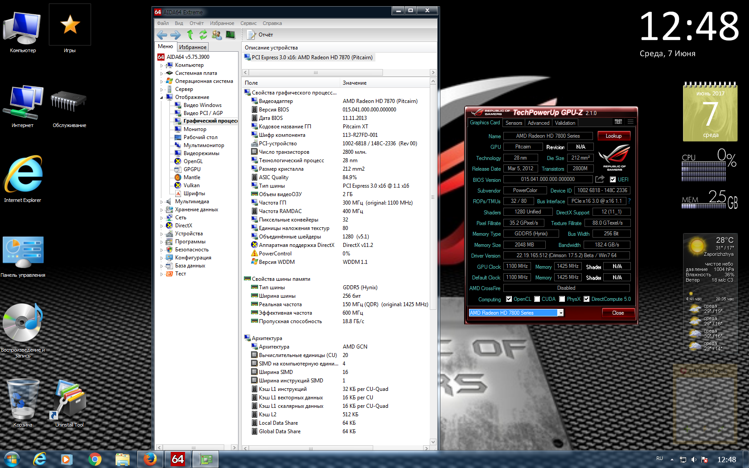The height and width of the screenshot is (468, 749).
Task: Open the Интернет desktop icon
Action: click(23, 106)
